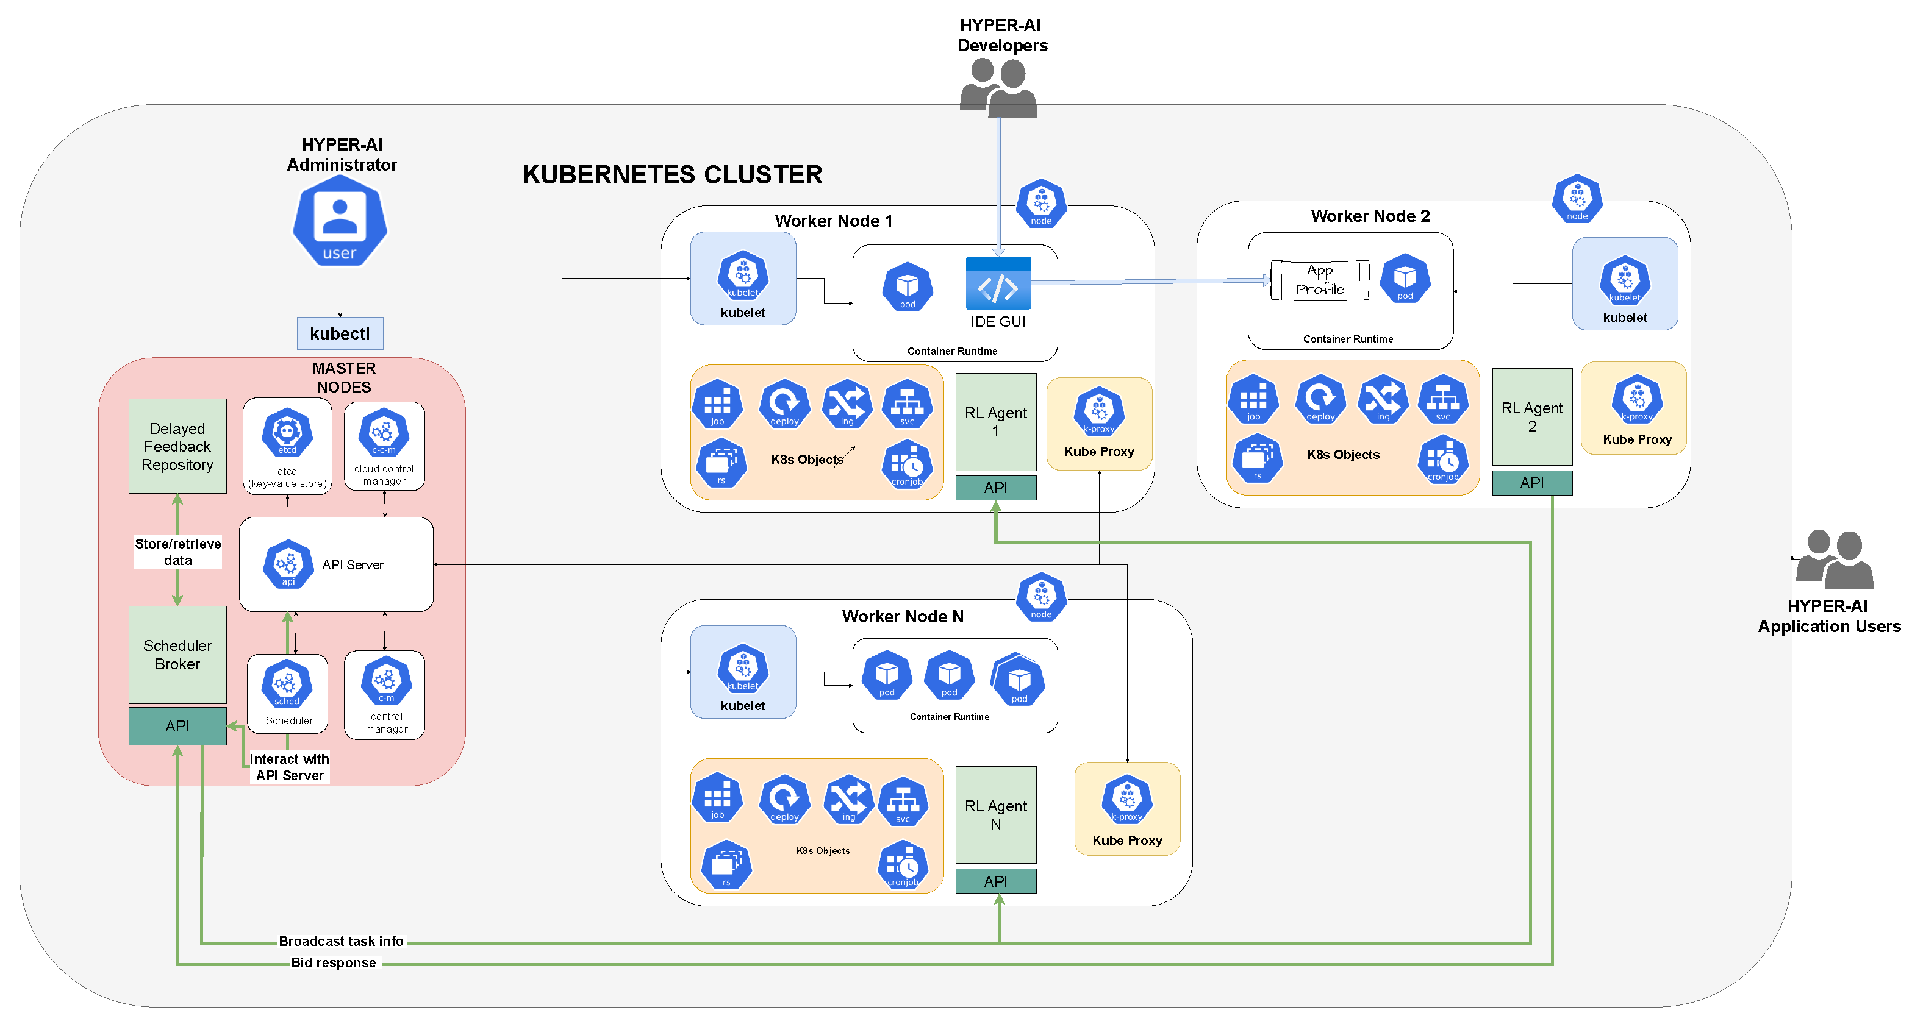The height and width of the screenshot is (1024, 1912).
Task: Click Container Runtime text in Worker Node 2
Action: point(1348,339)
